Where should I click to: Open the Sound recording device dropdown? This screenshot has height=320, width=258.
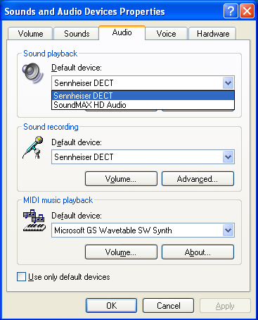[x=228, y=157]
